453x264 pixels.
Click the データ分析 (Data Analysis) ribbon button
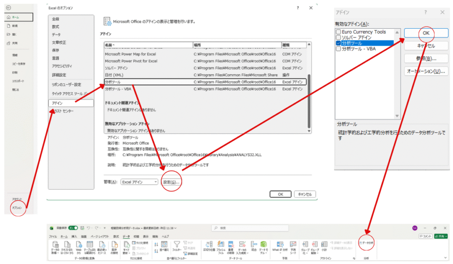click(x=367, y=243)
